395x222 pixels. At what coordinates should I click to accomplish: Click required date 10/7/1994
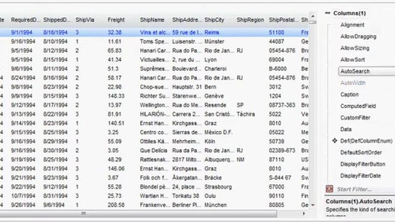pyautogui.click(x=23, y=196)
